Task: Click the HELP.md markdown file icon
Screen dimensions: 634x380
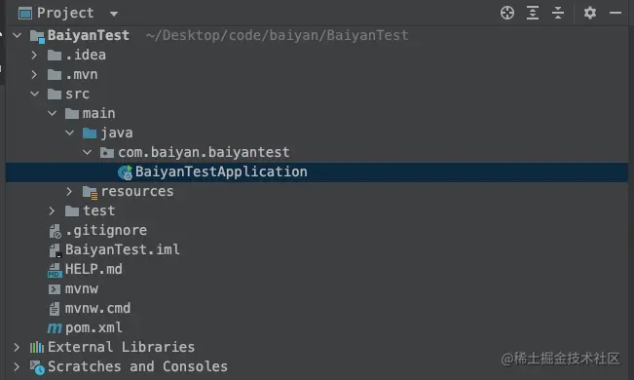Action: [x=55, y=270]
